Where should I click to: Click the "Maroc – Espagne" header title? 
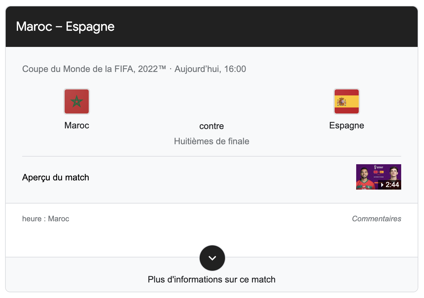[65, 27]
